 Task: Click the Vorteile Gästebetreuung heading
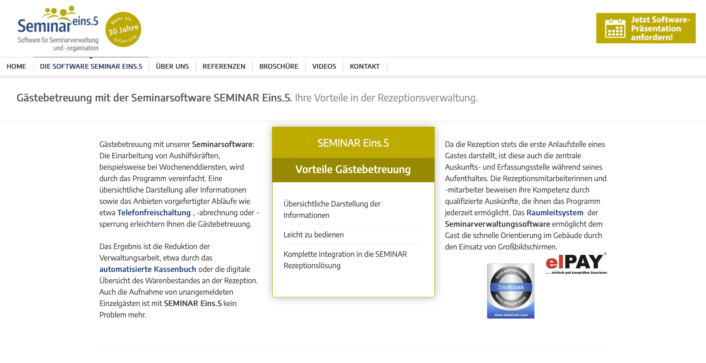pos(353,170)
